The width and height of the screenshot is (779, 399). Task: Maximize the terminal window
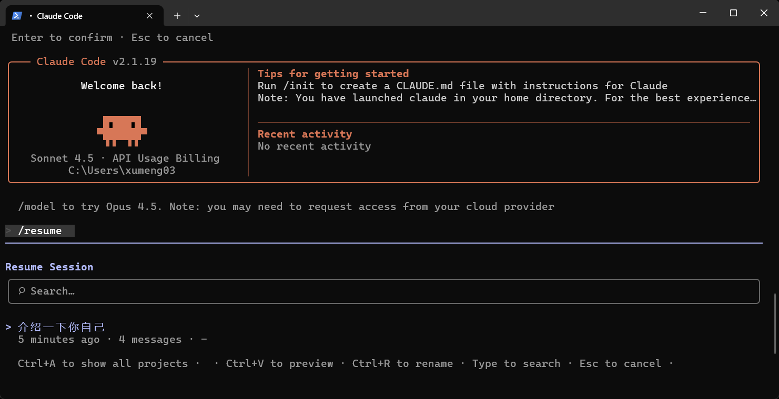click(x=733, y=13)
